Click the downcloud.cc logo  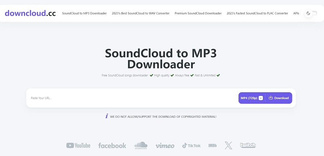click(x=30, y=13)
